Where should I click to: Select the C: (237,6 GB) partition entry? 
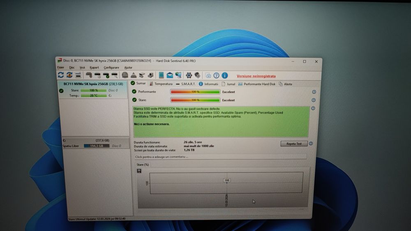coord(96,143)
